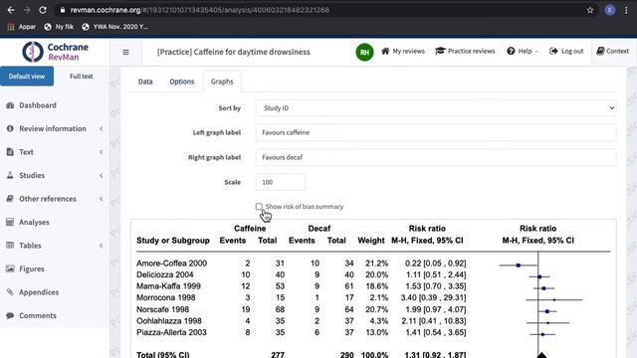The height and width of the screenshot is (358, 637).
Task: Click the Cochrane RevMan logo
Action: (x=56, y=52)
